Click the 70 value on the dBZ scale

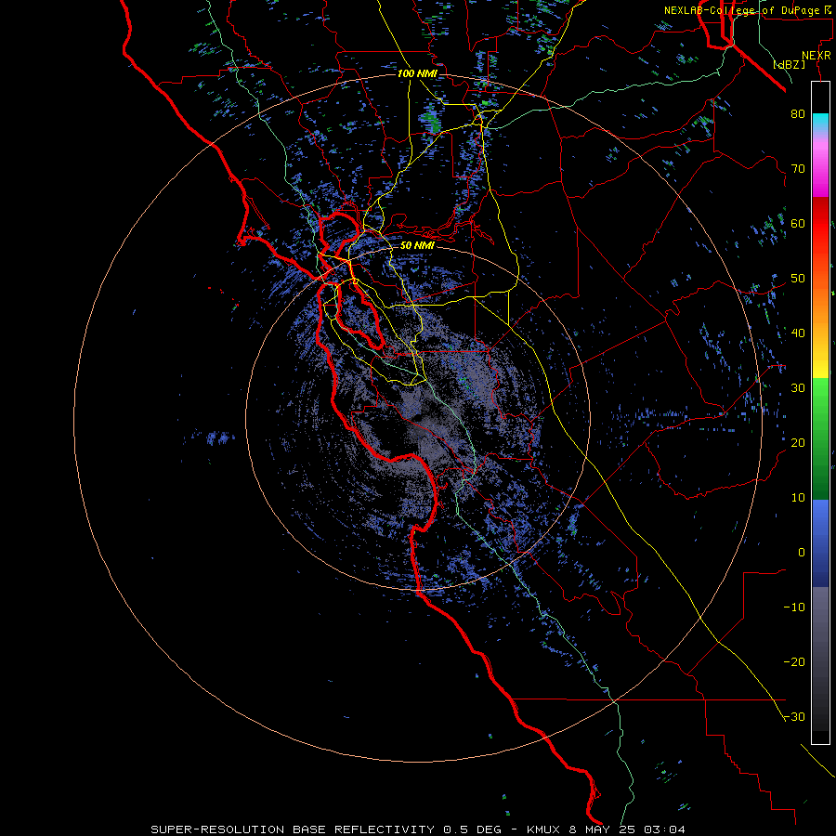[x=798, y=169]
